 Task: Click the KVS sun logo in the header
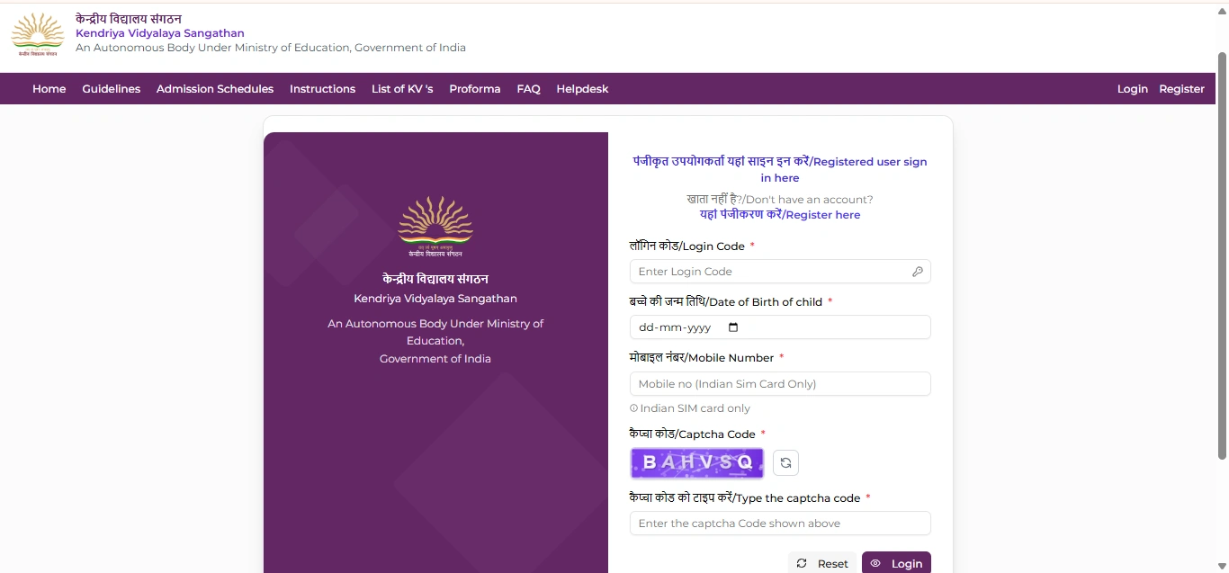pos(37,32)
